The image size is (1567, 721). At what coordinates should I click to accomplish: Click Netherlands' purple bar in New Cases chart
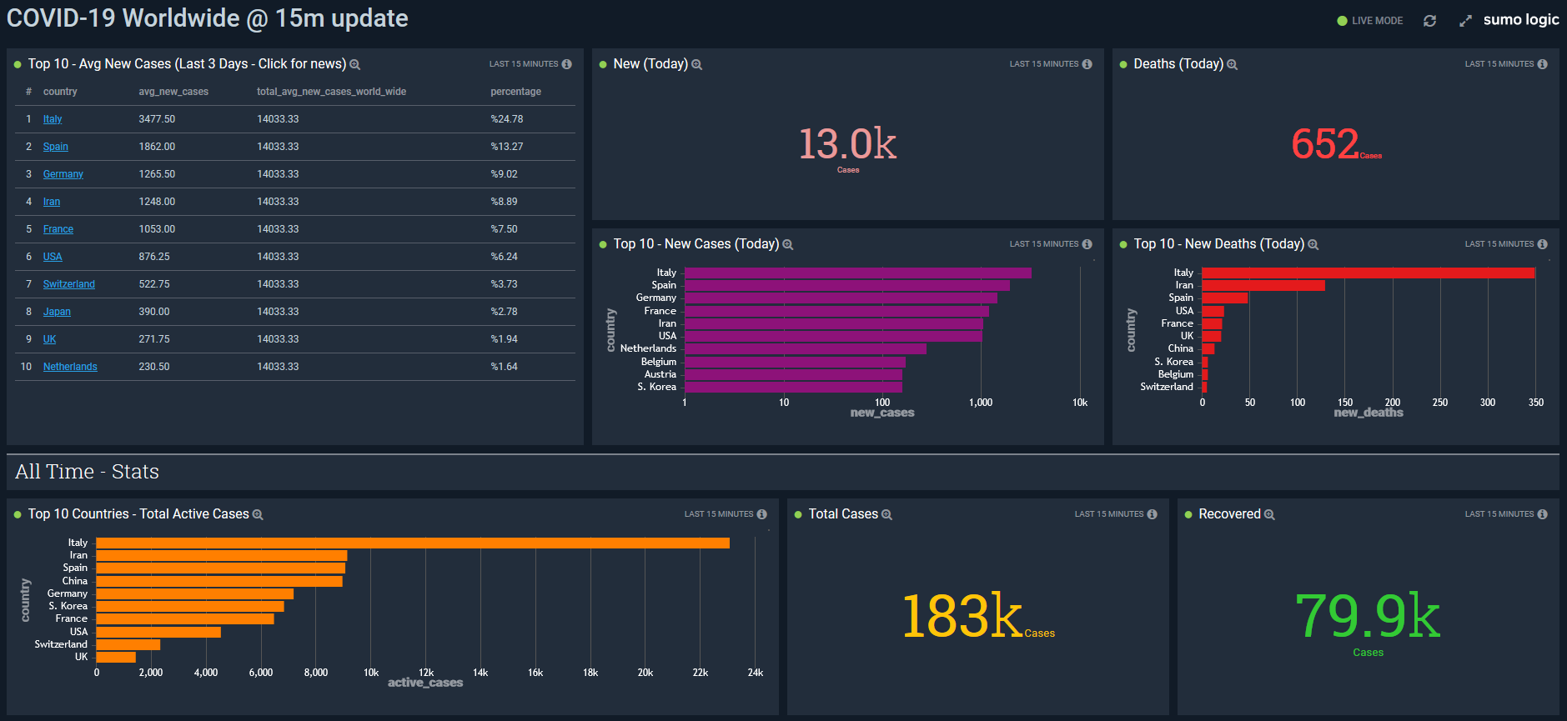tap(806, 348)
